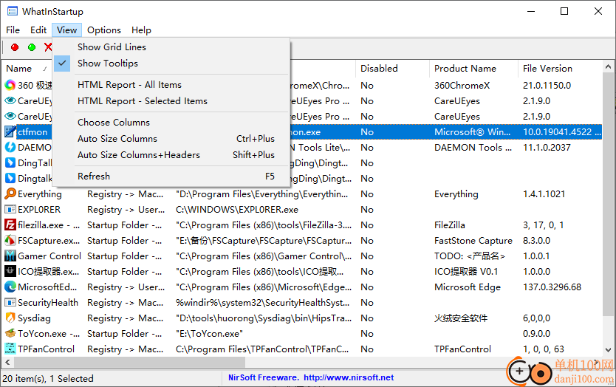The image size is (616, 387).
Task: Open the Help menu
Action: coord(141,30)
